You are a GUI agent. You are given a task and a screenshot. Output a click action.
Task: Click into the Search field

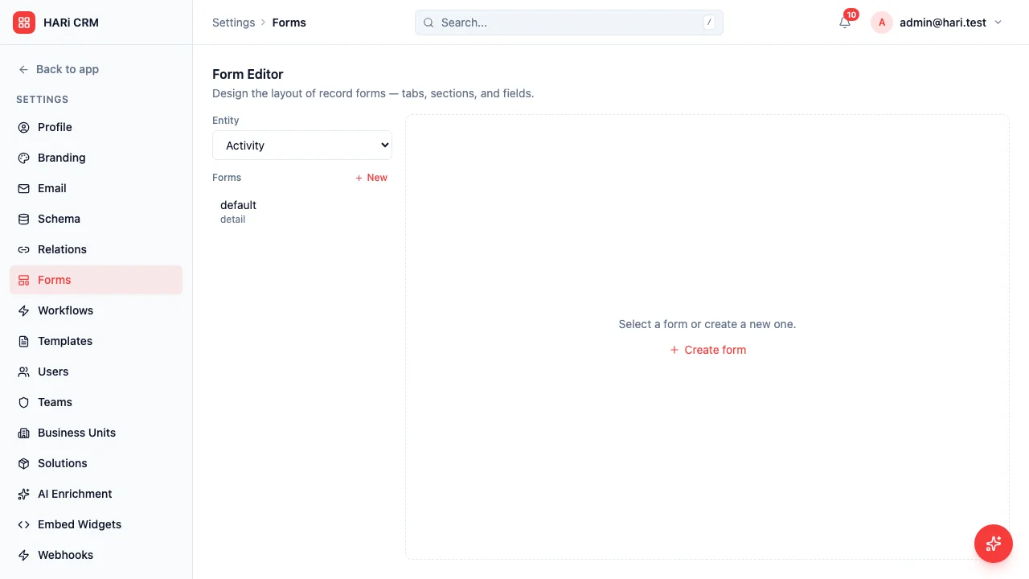[568, 23]
